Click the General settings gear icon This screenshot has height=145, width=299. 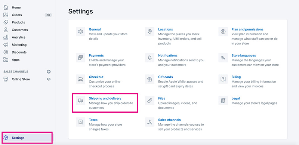pyautogui.click(x=80, y=32)
